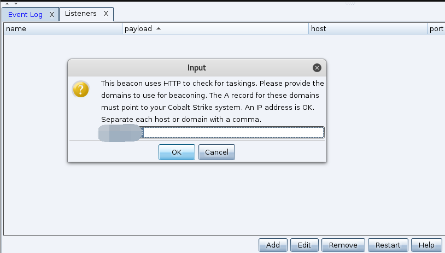Close the Event Log tab
This screenshot has height=253, width=445.
pos(51,14)
